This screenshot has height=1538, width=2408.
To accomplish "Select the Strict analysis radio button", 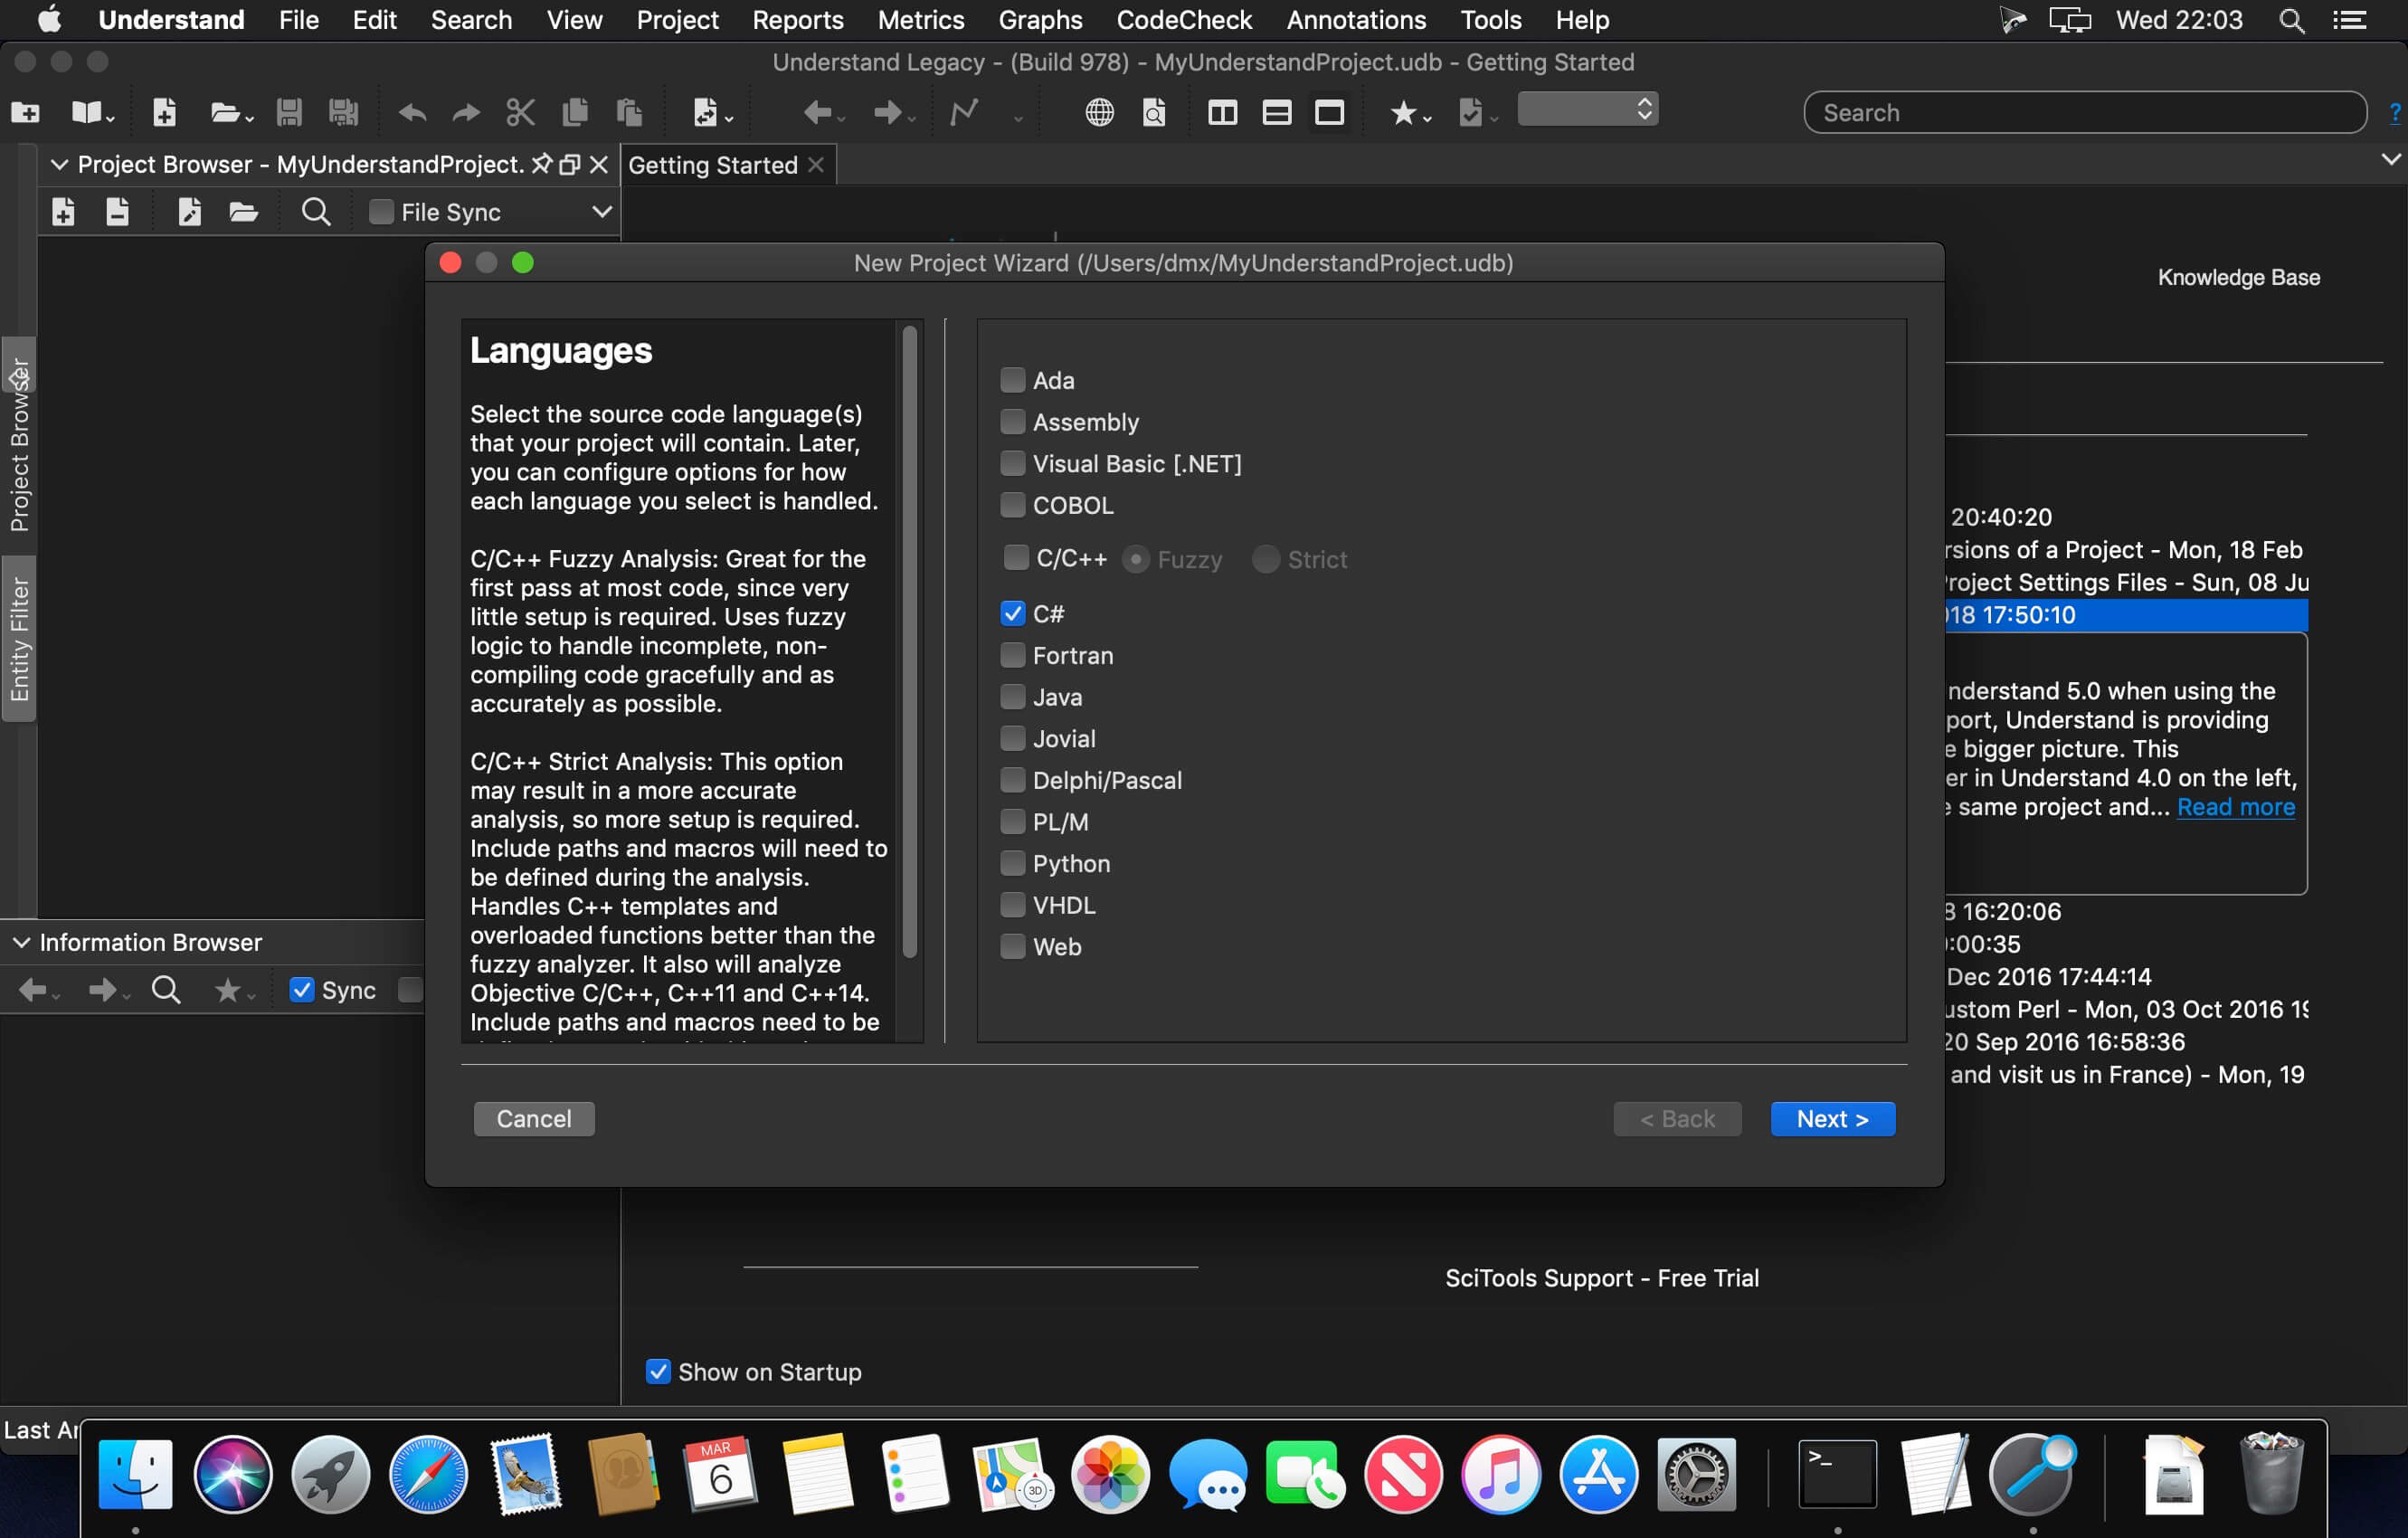I will [1266, 559].
